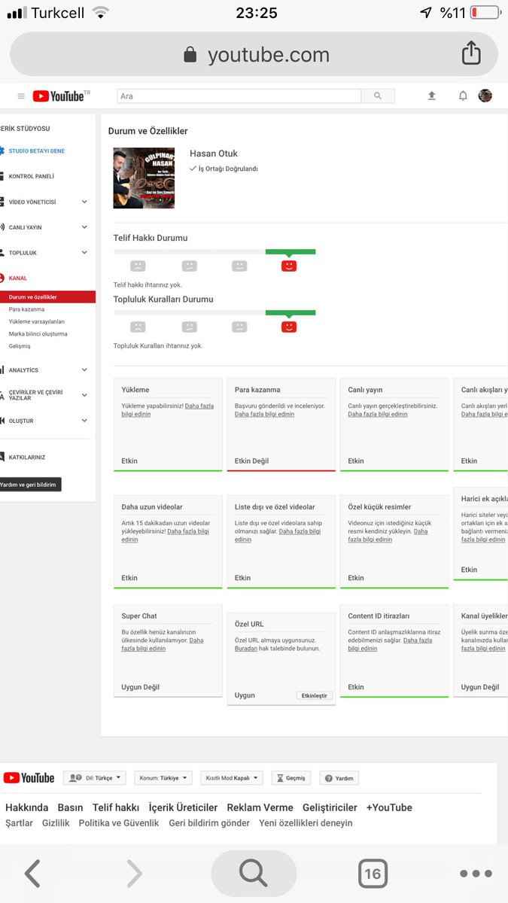Click the Hasan Otuk channel thumbnail
Viewport: 508px width, 903px height.
[x=144, y=178]
